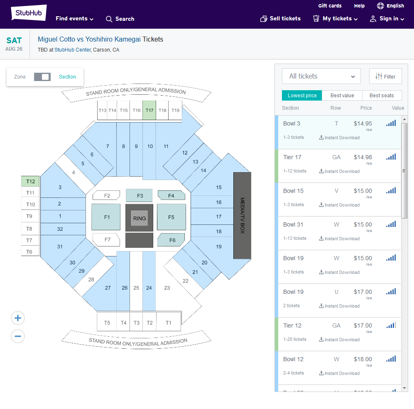Click the globe English language icon

tap(380, 6)
